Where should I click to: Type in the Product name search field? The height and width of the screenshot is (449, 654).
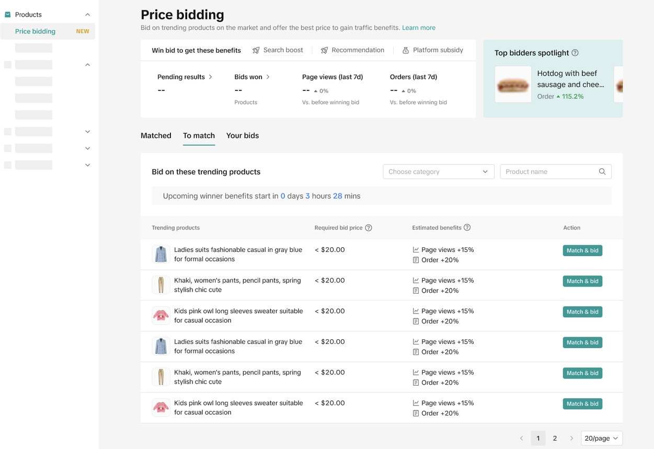click(x=549, y=171)
